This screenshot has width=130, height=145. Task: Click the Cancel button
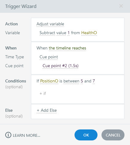(113, 135)
